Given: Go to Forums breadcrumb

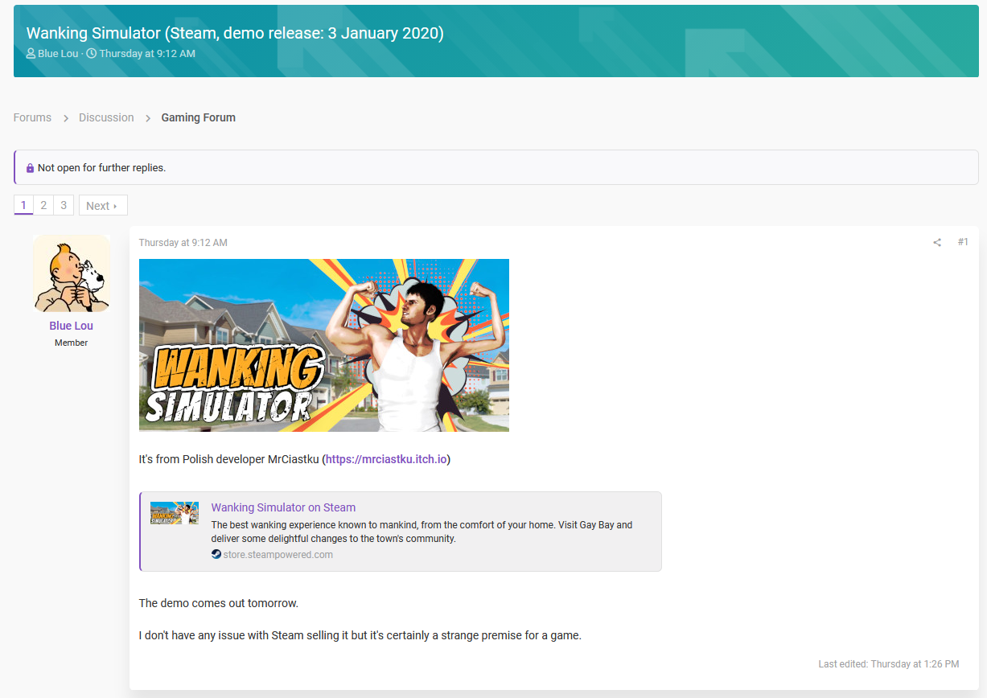Looking at the screenshot, I should click(32, 117).
